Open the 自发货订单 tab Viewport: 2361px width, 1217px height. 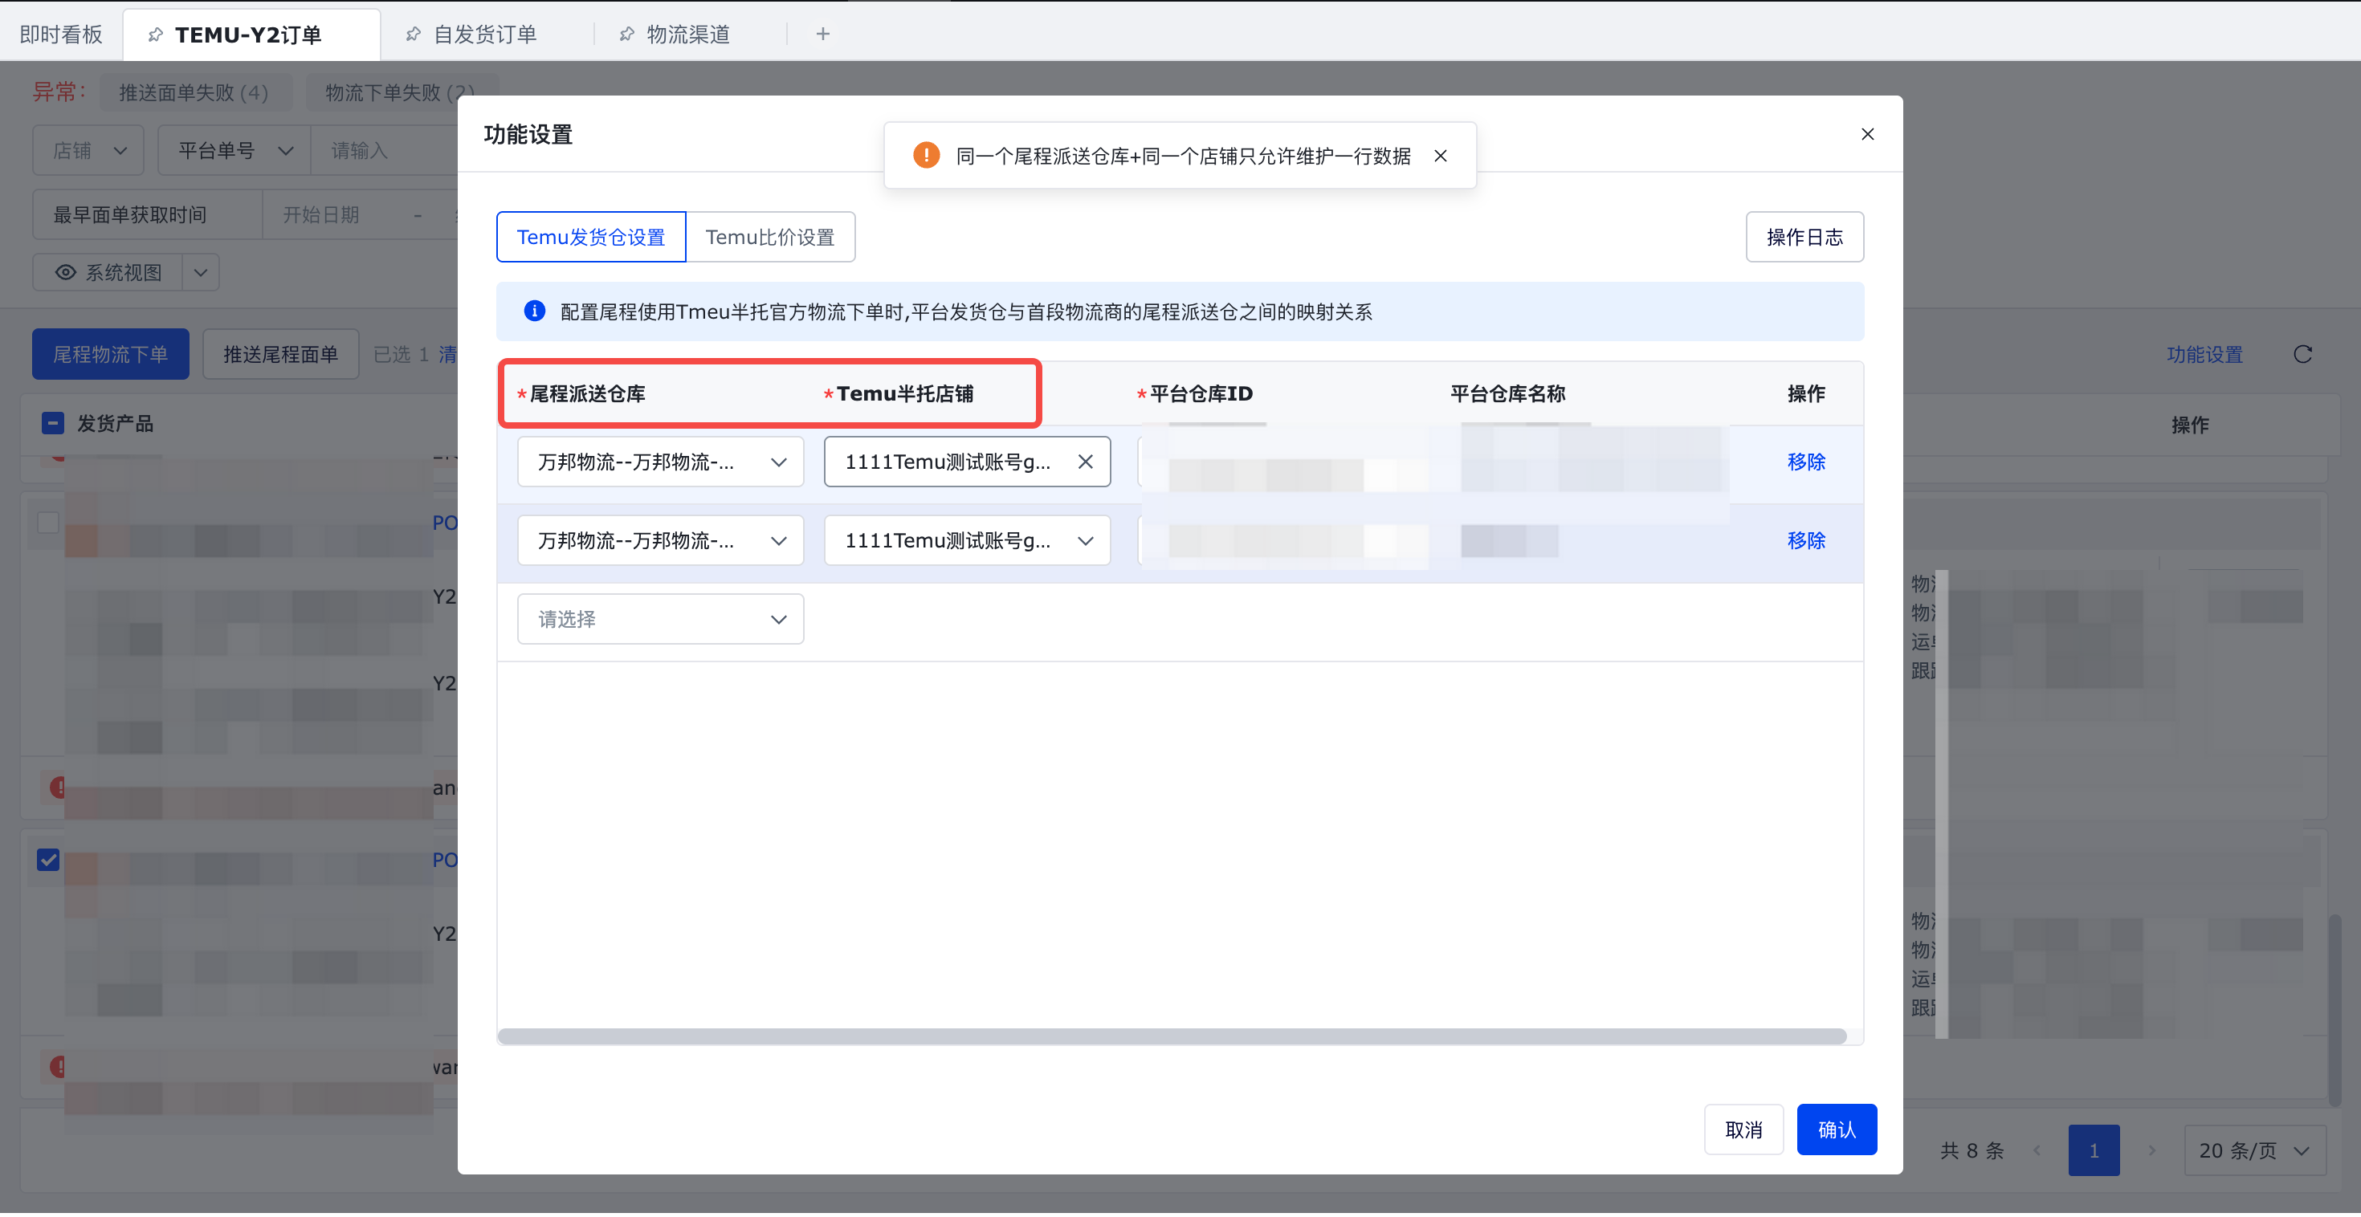(484, 35)
